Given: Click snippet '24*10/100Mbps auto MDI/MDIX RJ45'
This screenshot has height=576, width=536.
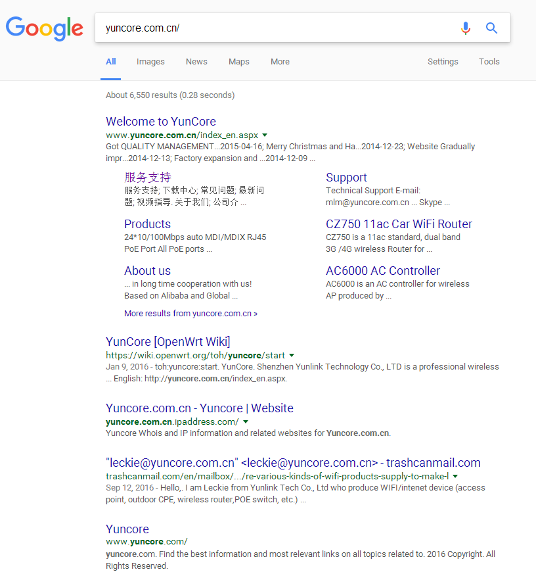Looking at the screenshot, I should point(195,237).
